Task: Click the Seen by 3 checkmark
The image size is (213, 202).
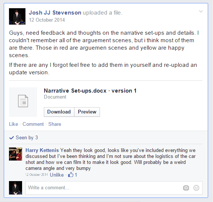Action: pyautogui.click(x=11, y=138)
